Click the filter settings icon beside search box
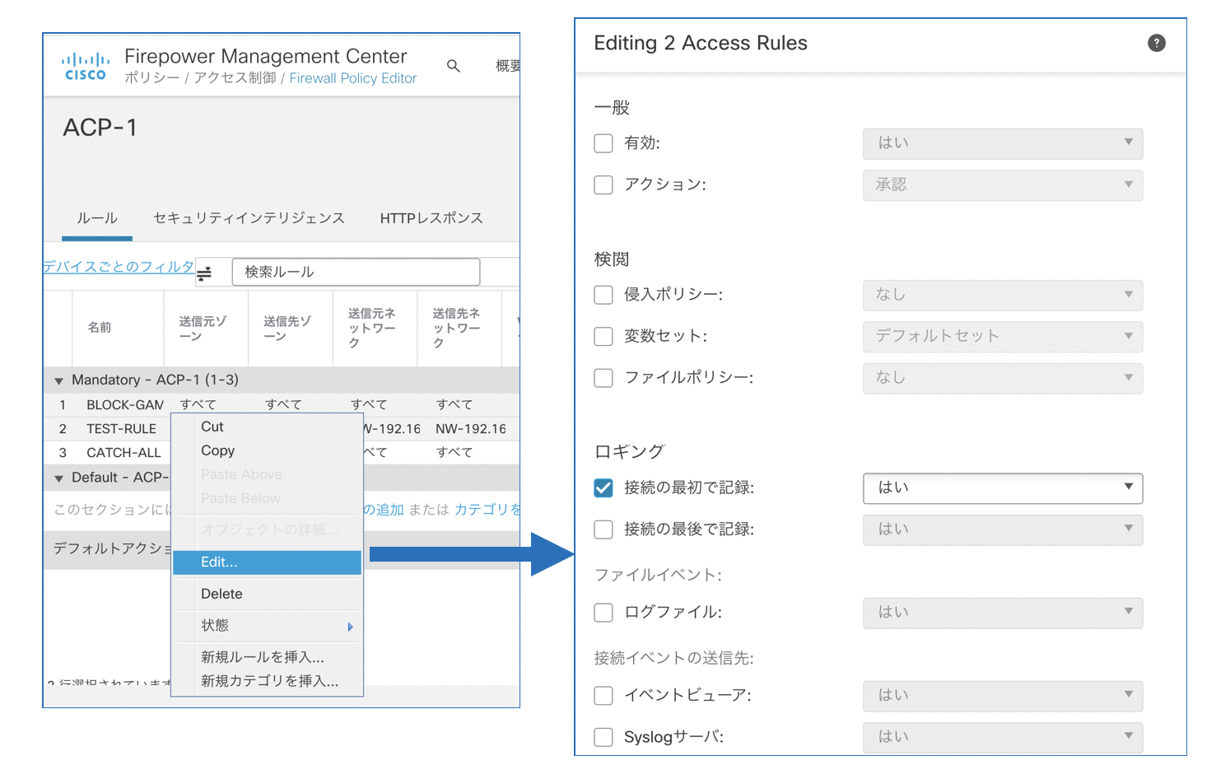Screen dimensions: 1207x779 tap(204, 273)
